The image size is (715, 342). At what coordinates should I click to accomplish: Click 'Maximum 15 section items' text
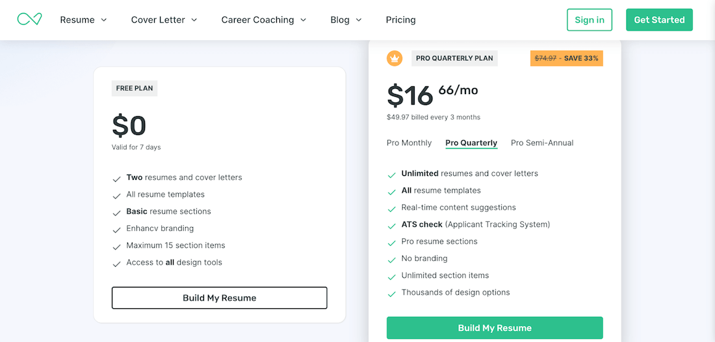pyautogui.click(x=175, y=245)
